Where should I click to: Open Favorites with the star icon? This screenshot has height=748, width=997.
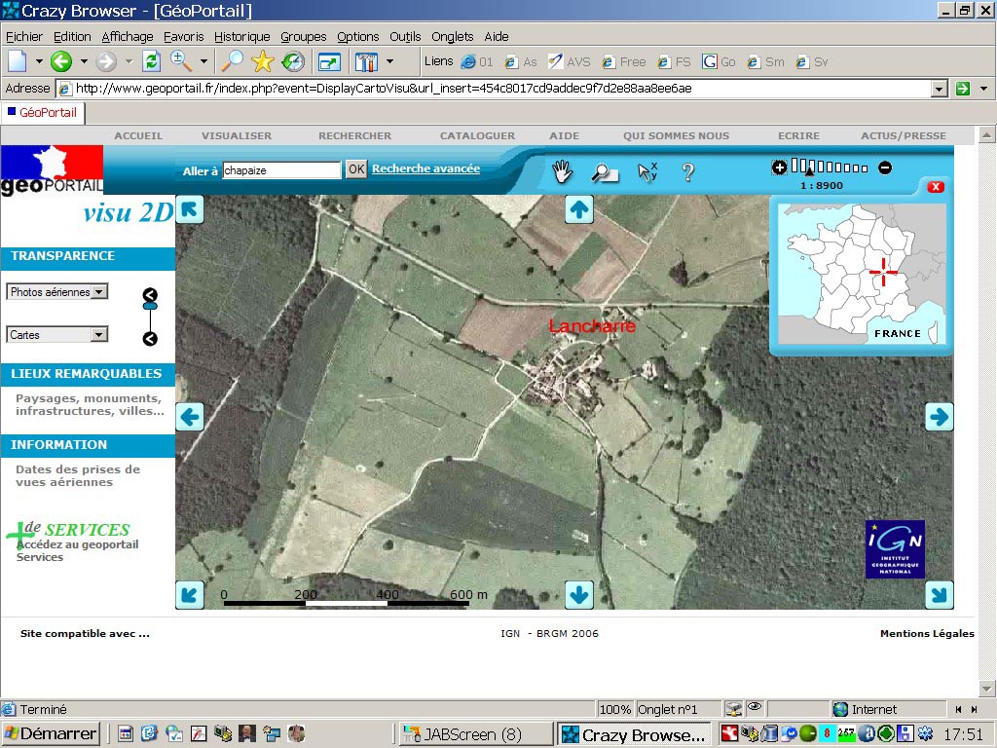click(262, 61)
